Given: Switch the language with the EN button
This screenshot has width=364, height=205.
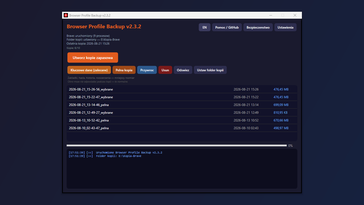Looking at the screenshot, I should (205, 27).
